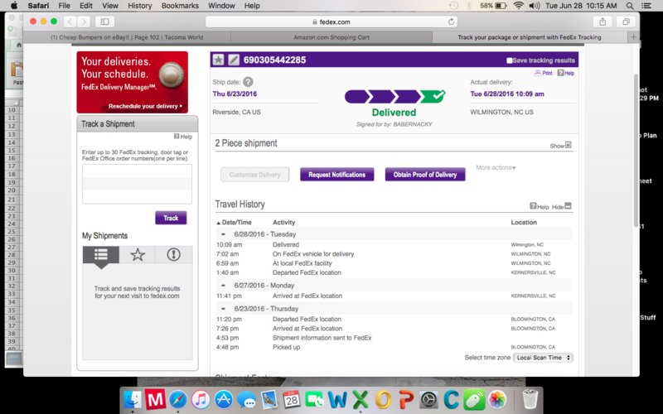Open Photos from the dock
This screenshot has width=663, height=414.
click(x=497, y=399)
